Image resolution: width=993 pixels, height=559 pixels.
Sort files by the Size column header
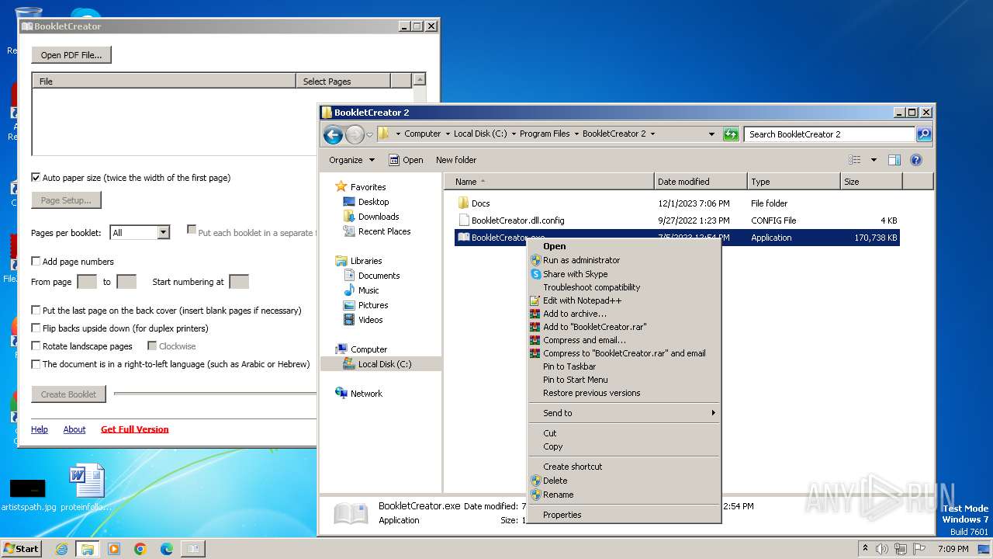pyautogui.click(x=871, y=182)
